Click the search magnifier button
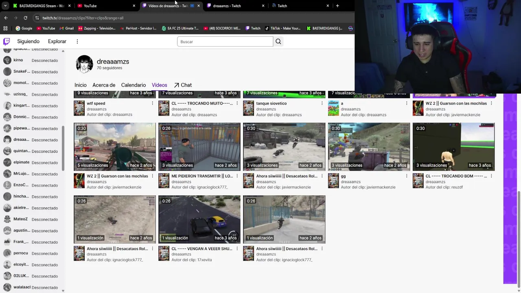 [278, 42]
